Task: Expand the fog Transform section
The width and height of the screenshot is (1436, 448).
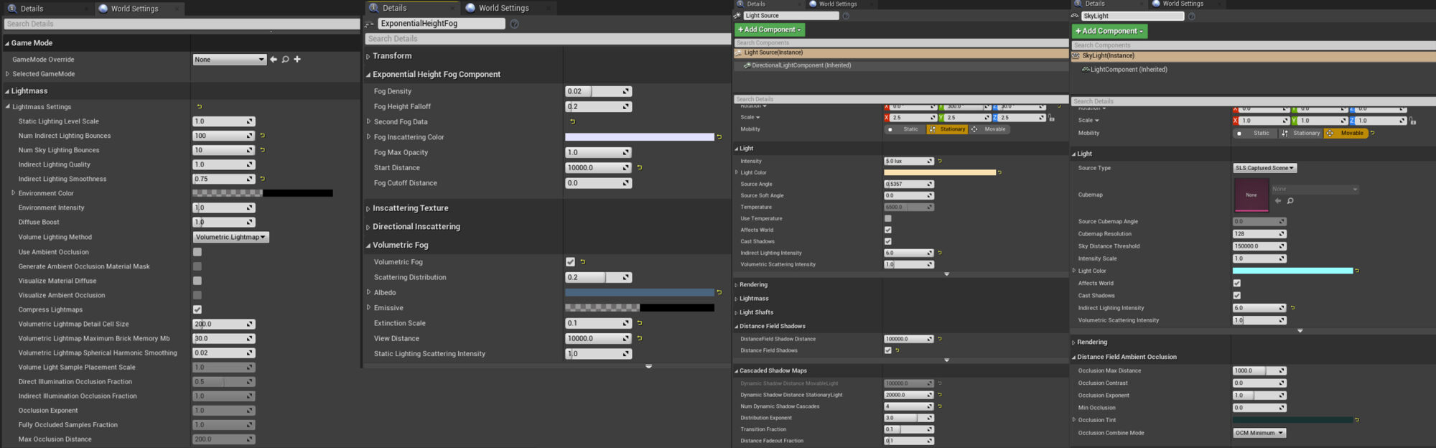Action: (368, 56)
